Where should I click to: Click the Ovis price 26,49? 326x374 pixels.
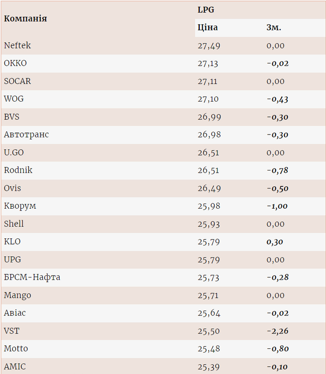coord(209,188)
